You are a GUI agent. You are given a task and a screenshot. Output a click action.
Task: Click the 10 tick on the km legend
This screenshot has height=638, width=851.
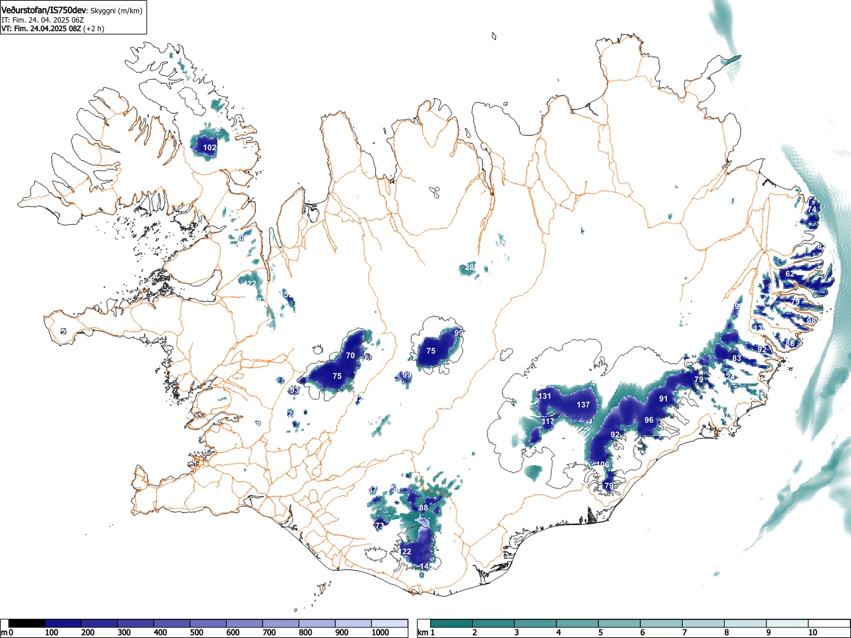coord(812,633)
